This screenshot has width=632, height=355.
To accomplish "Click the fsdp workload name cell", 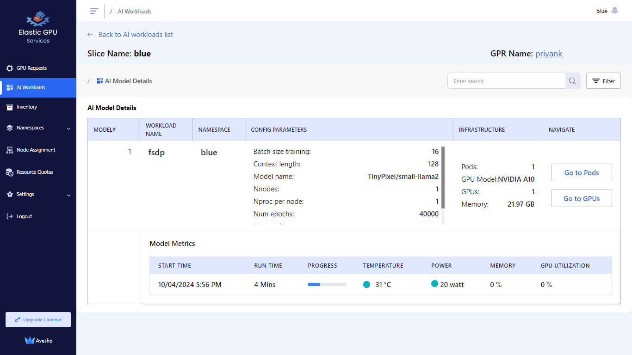I will 156,153.
